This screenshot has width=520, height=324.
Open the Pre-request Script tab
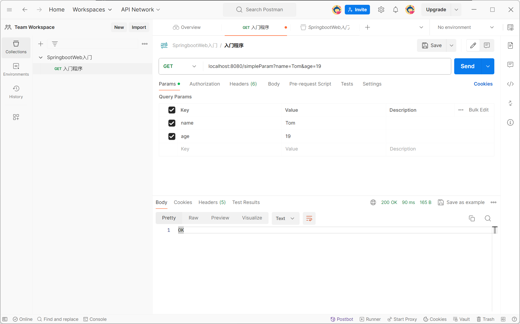point(310,84)
